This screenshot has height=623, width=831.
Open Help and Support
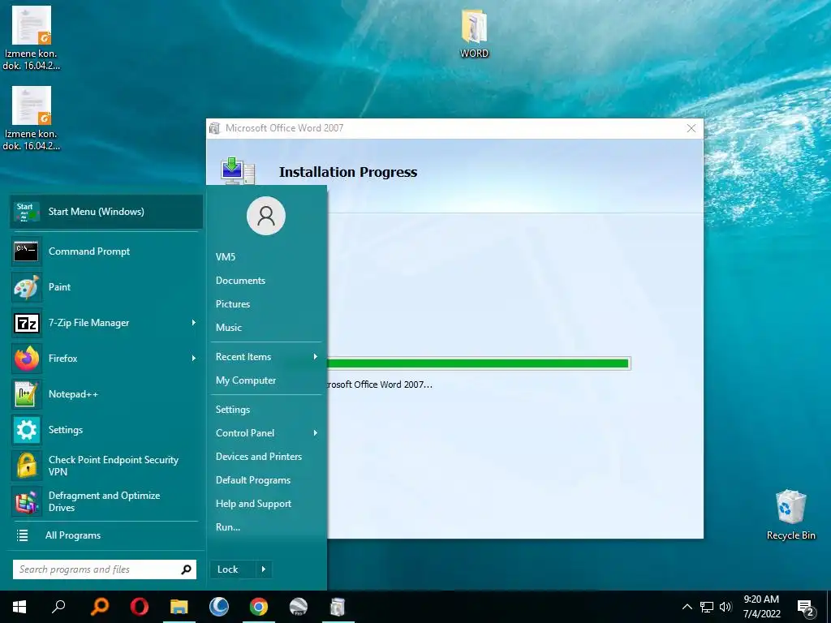click(x=253, y=504)
